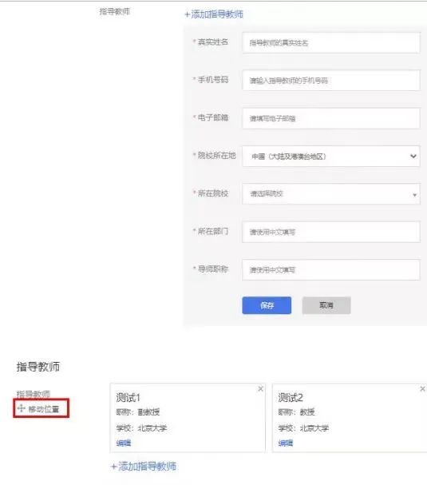
Task: Click the bottom 添加指导教师 link
Action: [x=144, y=467]
